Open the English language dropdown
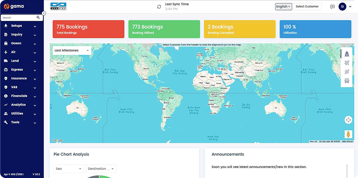358x178 pixels. click(283, 7)
